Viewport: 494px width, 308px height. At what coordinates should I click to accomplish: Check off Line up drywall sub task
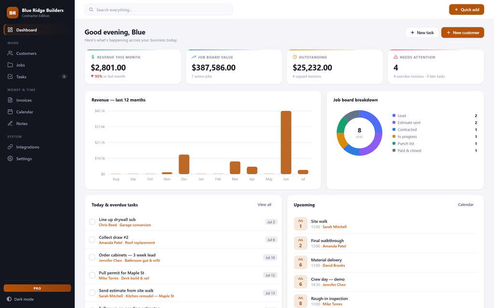[x=92, y=222]
